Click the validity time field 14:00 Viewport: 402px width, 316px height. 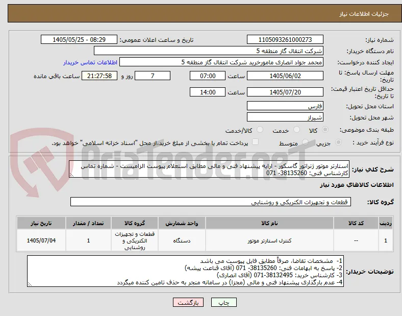pyautogui.click(x=208, y=92)
